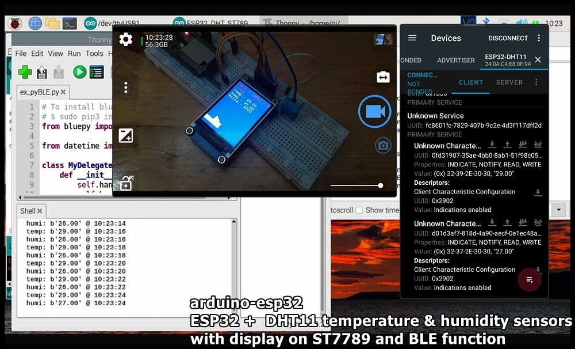Read the characteristic value with the download arrow
This screenshot has height=349, width=575.
point(492,145)
